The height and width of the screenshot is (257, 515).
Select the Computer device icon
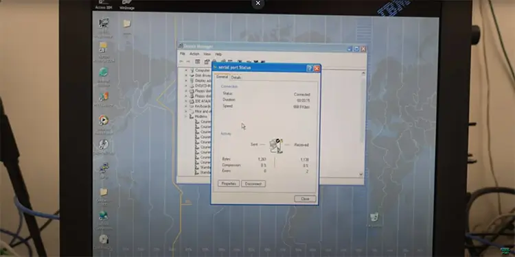tap(192, 70)
